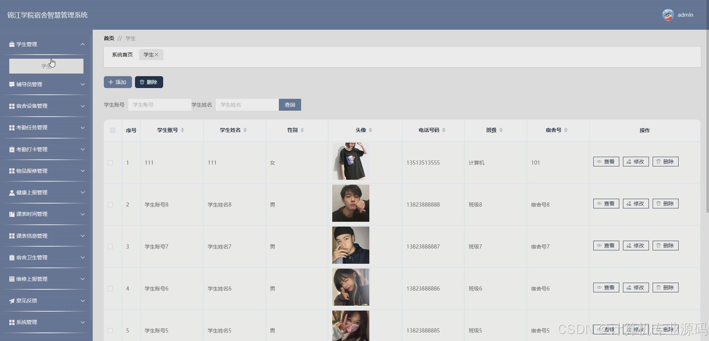This screenshot has width=709, height=341.
Task: Click the 课表时间管理 icon
Action: point(12,214)
